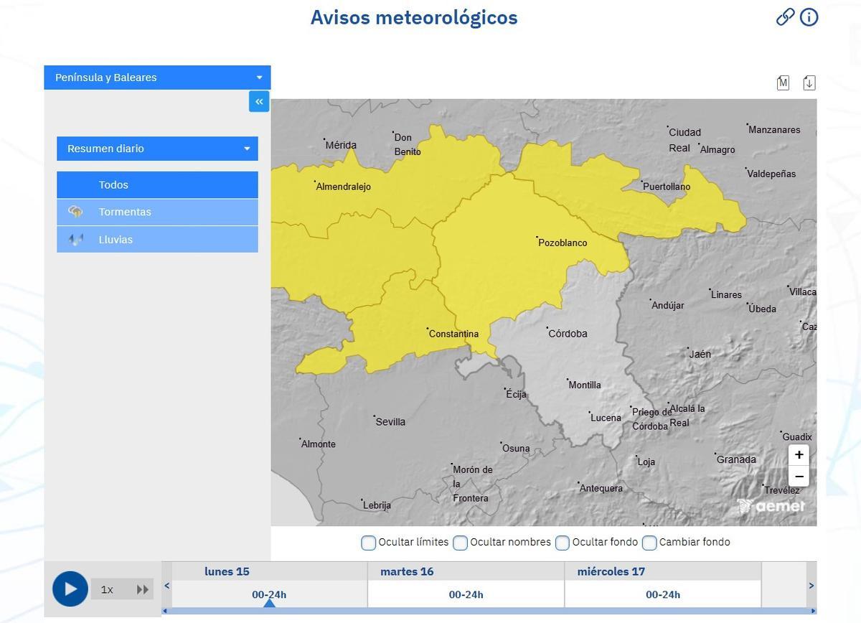861x623 pixels.
Task: Select the Todos warnings filter
Action: [x=157, y=184]
